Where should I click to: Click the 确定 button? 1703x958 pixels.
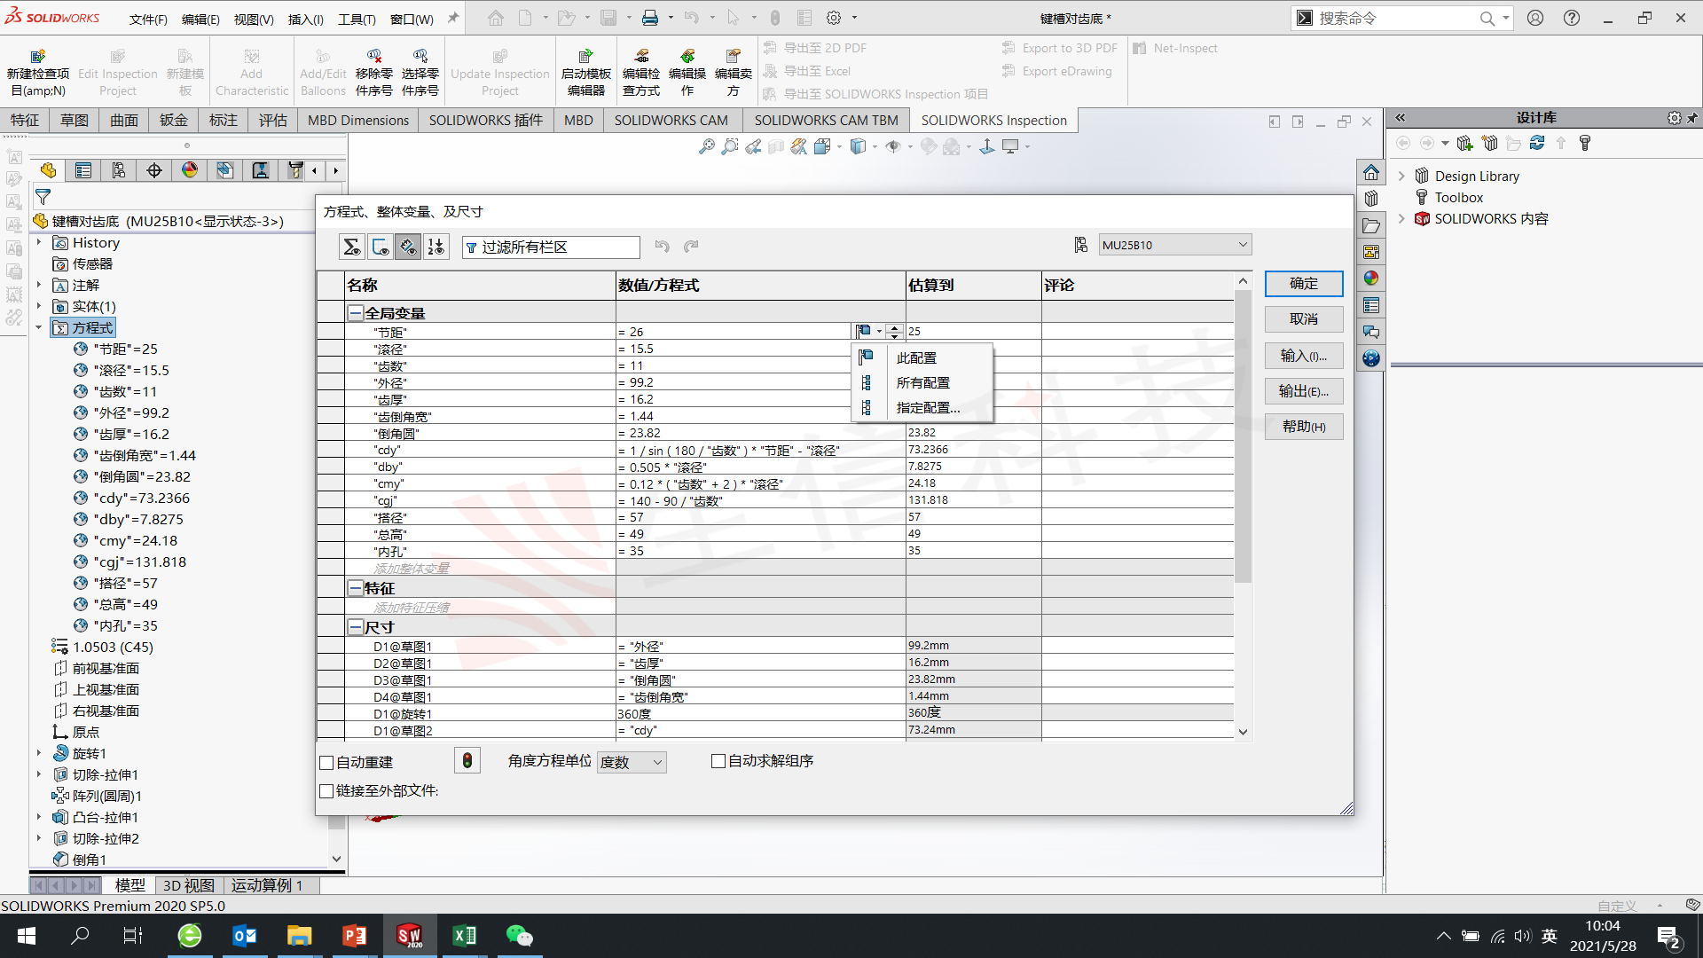pyautogui.click(x=1304, y=284)
